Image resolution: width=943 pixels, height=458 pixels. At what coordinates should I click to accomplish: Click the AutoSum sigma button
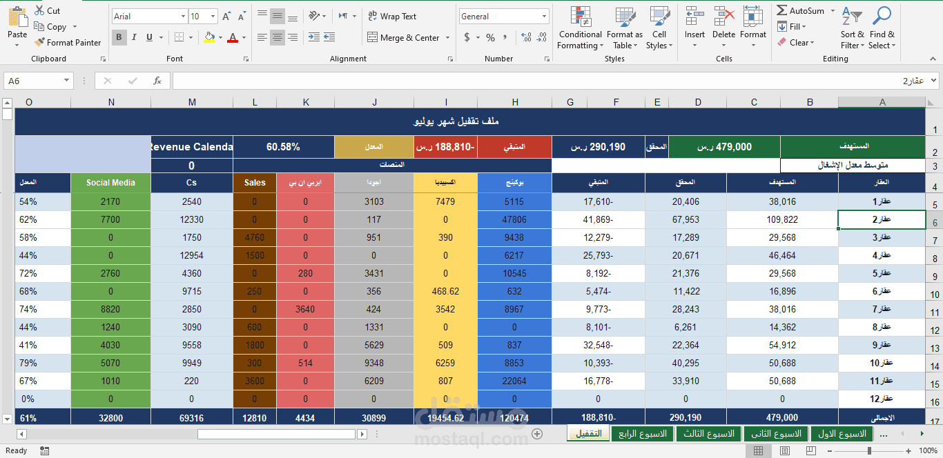799,10
